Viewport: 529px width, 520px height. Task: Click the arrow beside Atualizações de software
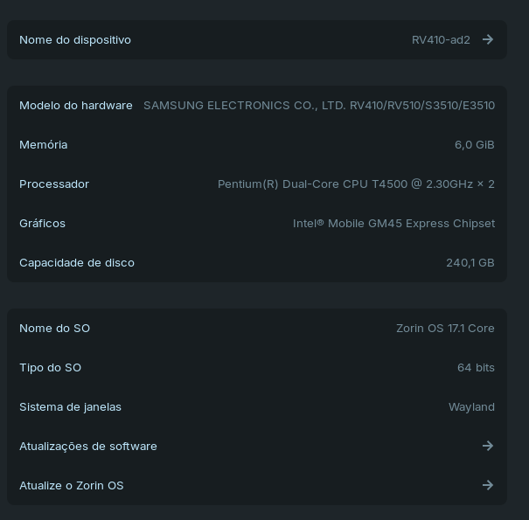point(488,446)
